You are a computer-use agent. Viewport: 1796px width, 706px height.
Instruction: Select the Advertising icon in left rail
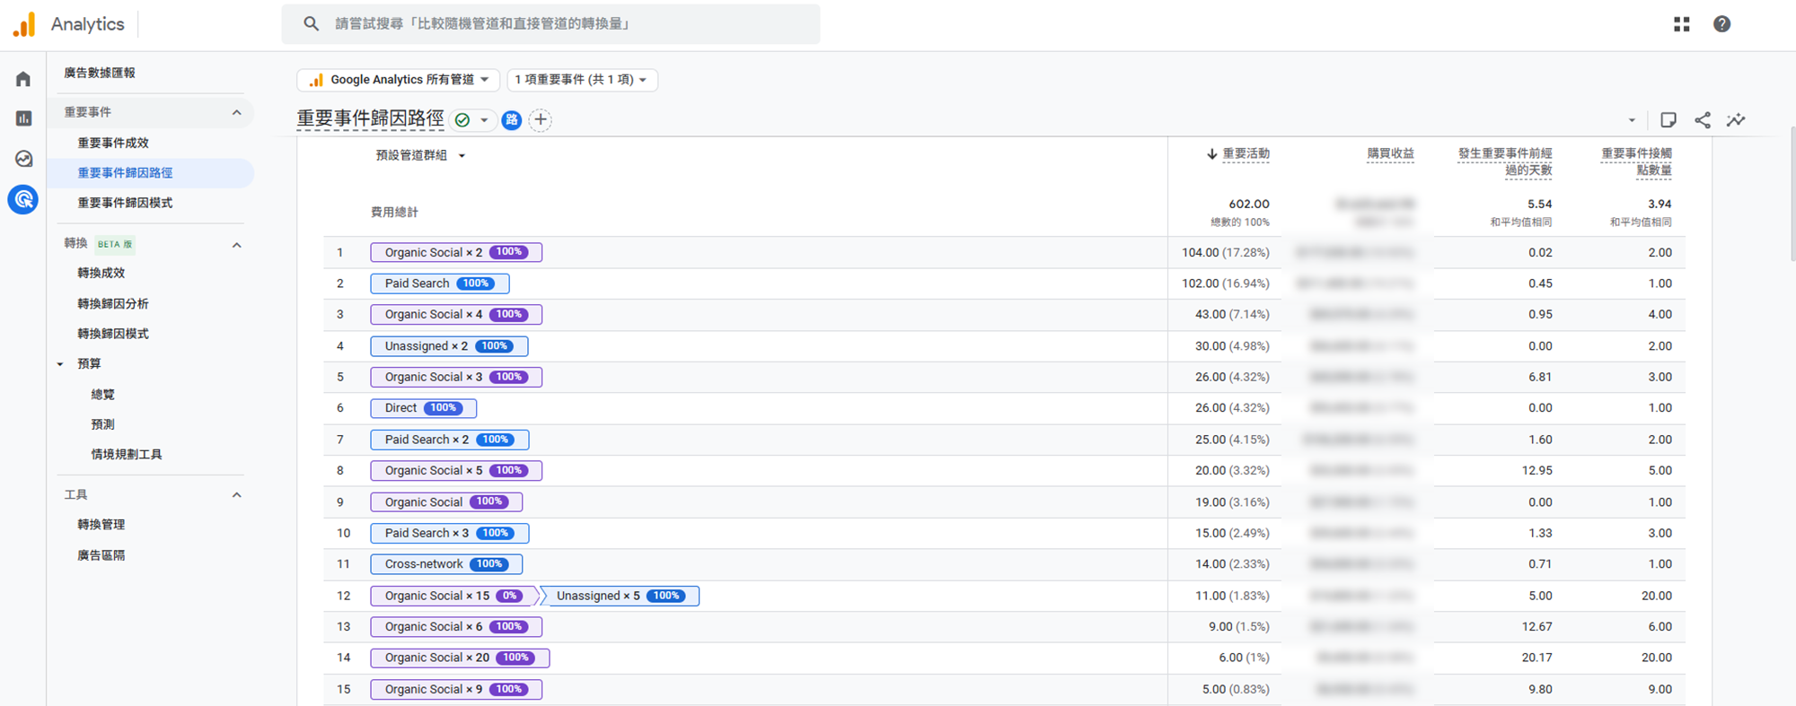click(23, 199)
